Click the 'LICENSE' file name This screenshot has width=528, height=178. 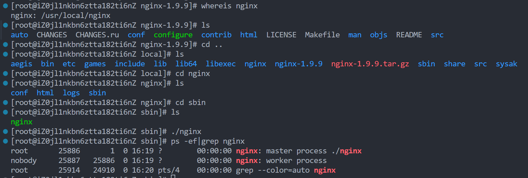pos(281,35)
